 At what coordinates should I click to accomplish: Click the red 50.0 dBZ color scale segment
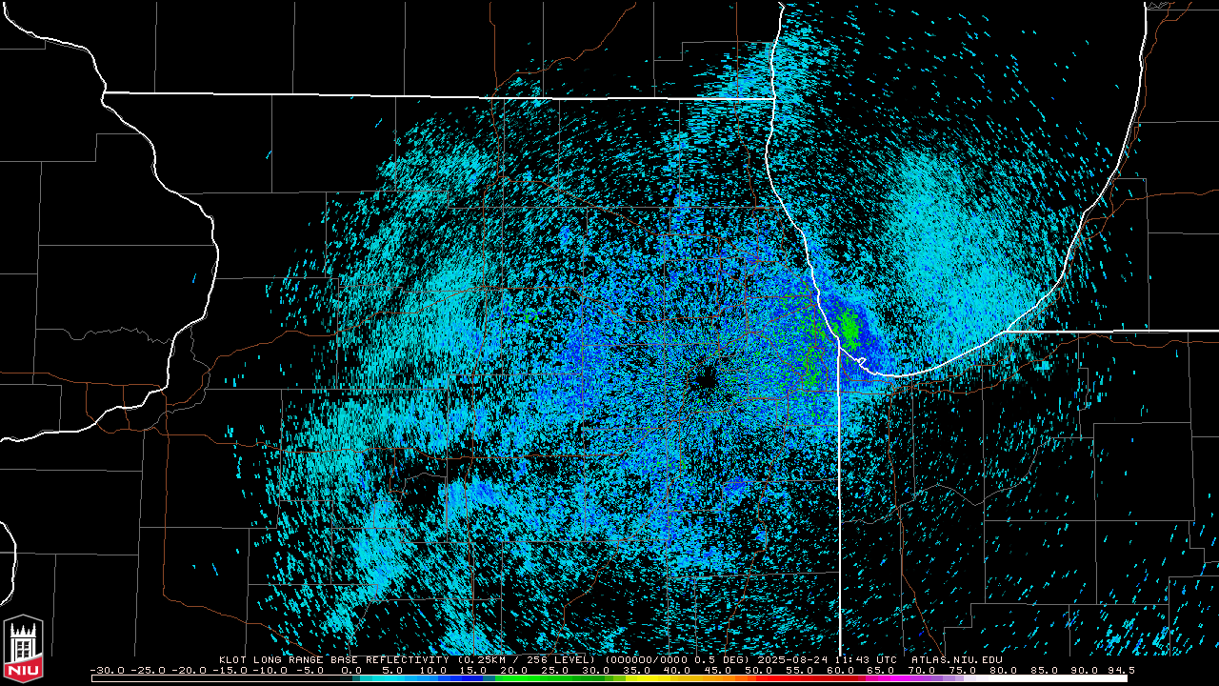coord(758,677)
